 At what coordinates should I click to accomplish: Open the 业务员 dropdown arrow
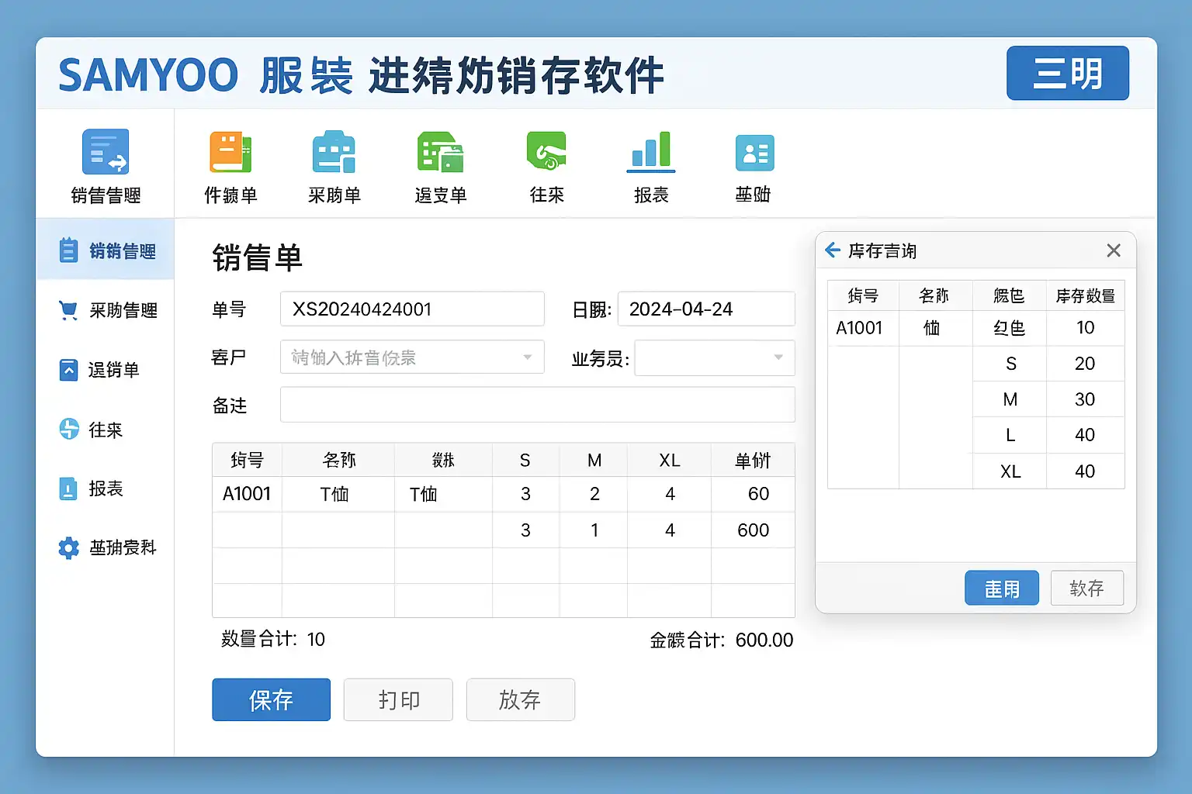778,357
